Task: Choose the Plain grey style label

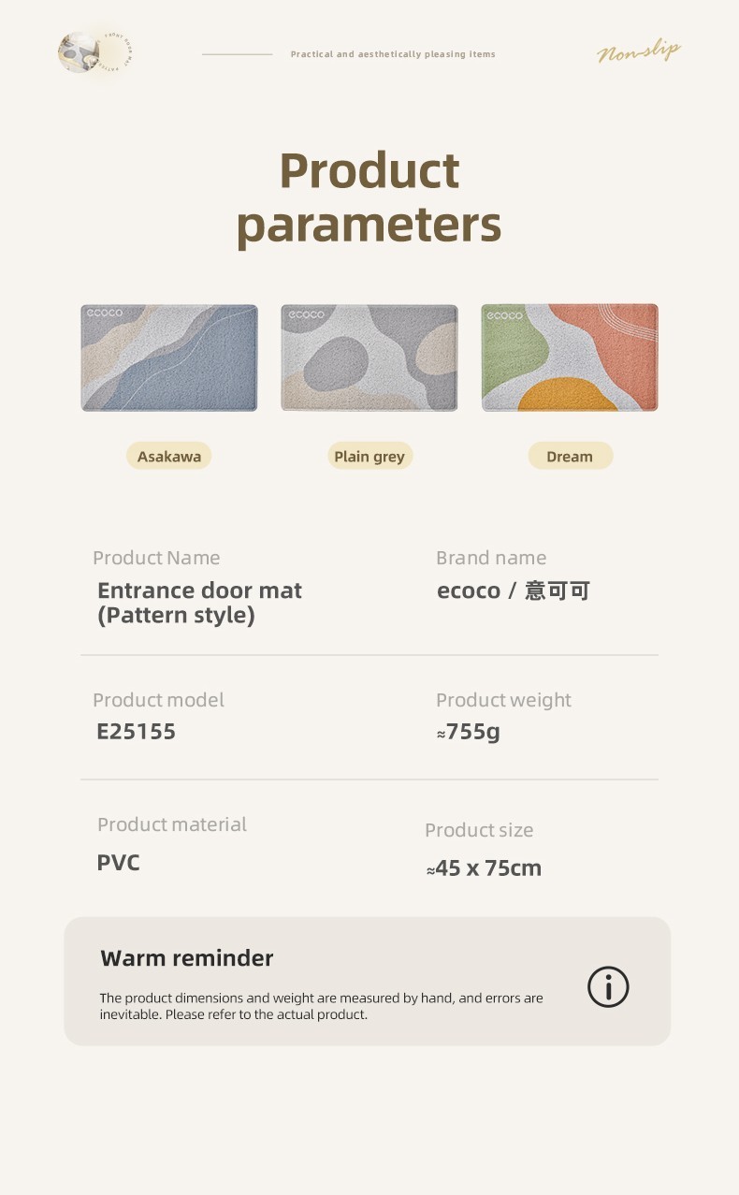Action: click(x=369, y=457)
